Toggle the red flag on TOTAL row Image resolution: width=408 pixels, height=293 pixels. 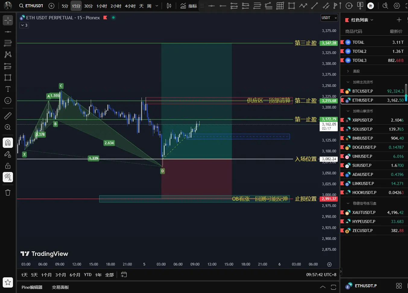pos(342,42)
